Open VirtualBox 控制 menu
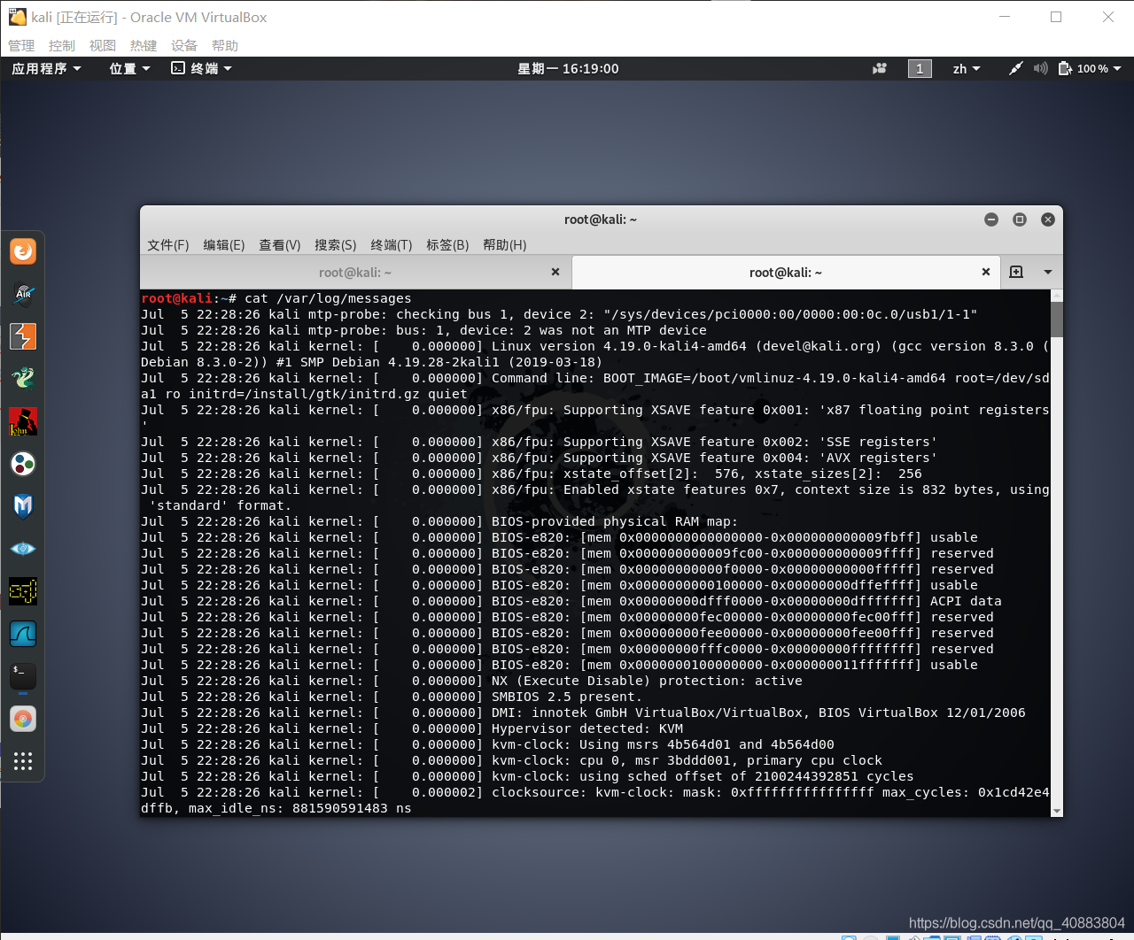 tap(62, 45)
